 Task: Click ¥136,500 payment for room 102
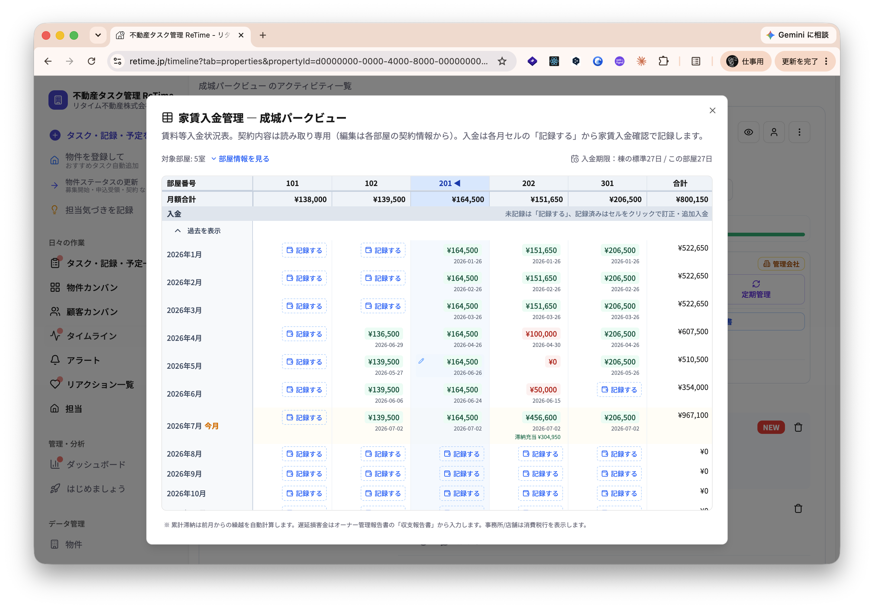pos(383,334)
